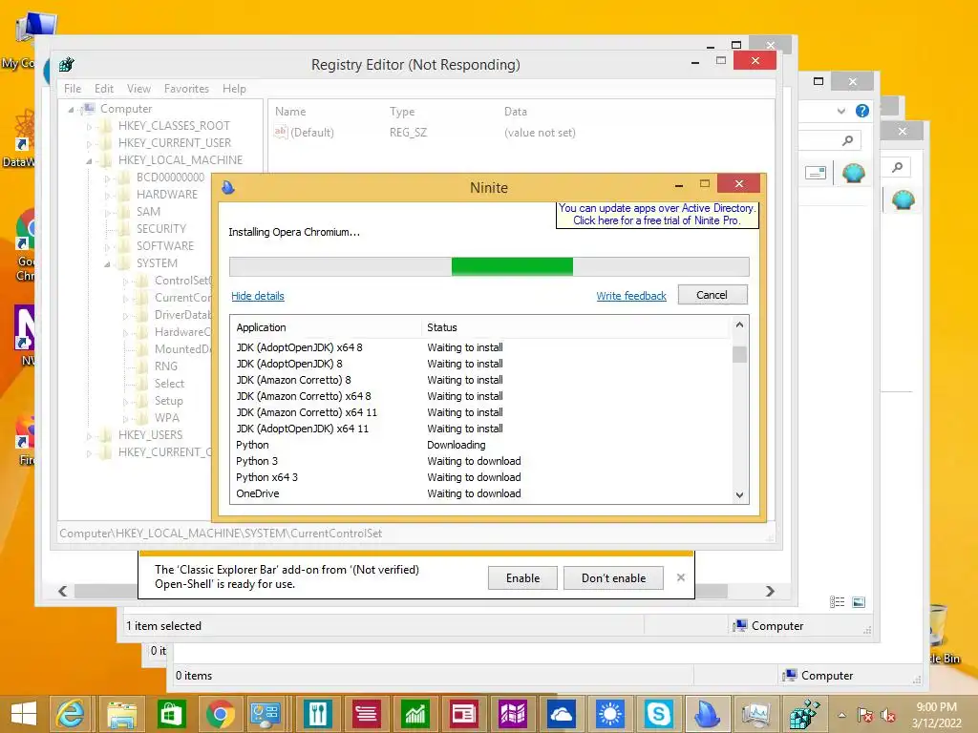Expand the ribbon chevron in Explorer window

(x=841, y=111)
